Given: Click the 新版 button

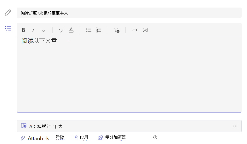Looking at the screenshot, I should [x=60, y=137].
